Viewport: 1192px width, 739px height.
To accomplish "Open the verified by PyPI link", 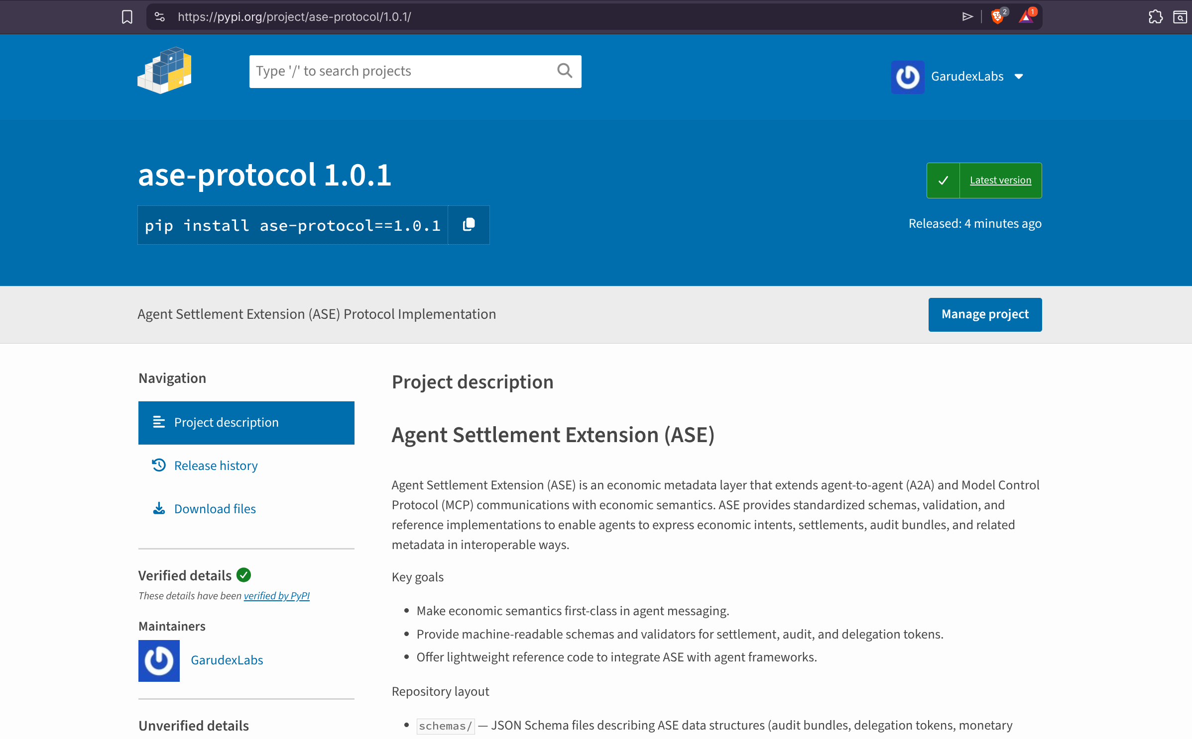I will point(276,596).
